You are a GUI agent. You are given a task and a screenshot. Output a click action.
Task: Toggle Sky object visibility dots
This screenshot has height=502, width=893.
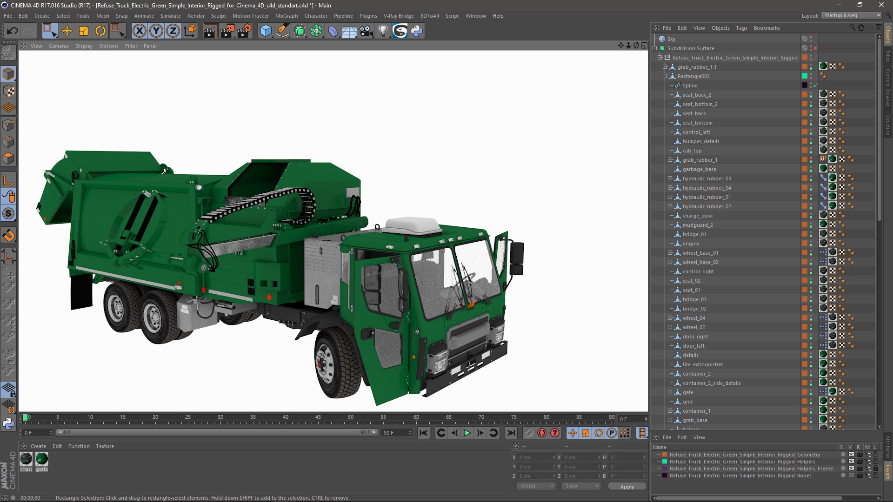811,39
